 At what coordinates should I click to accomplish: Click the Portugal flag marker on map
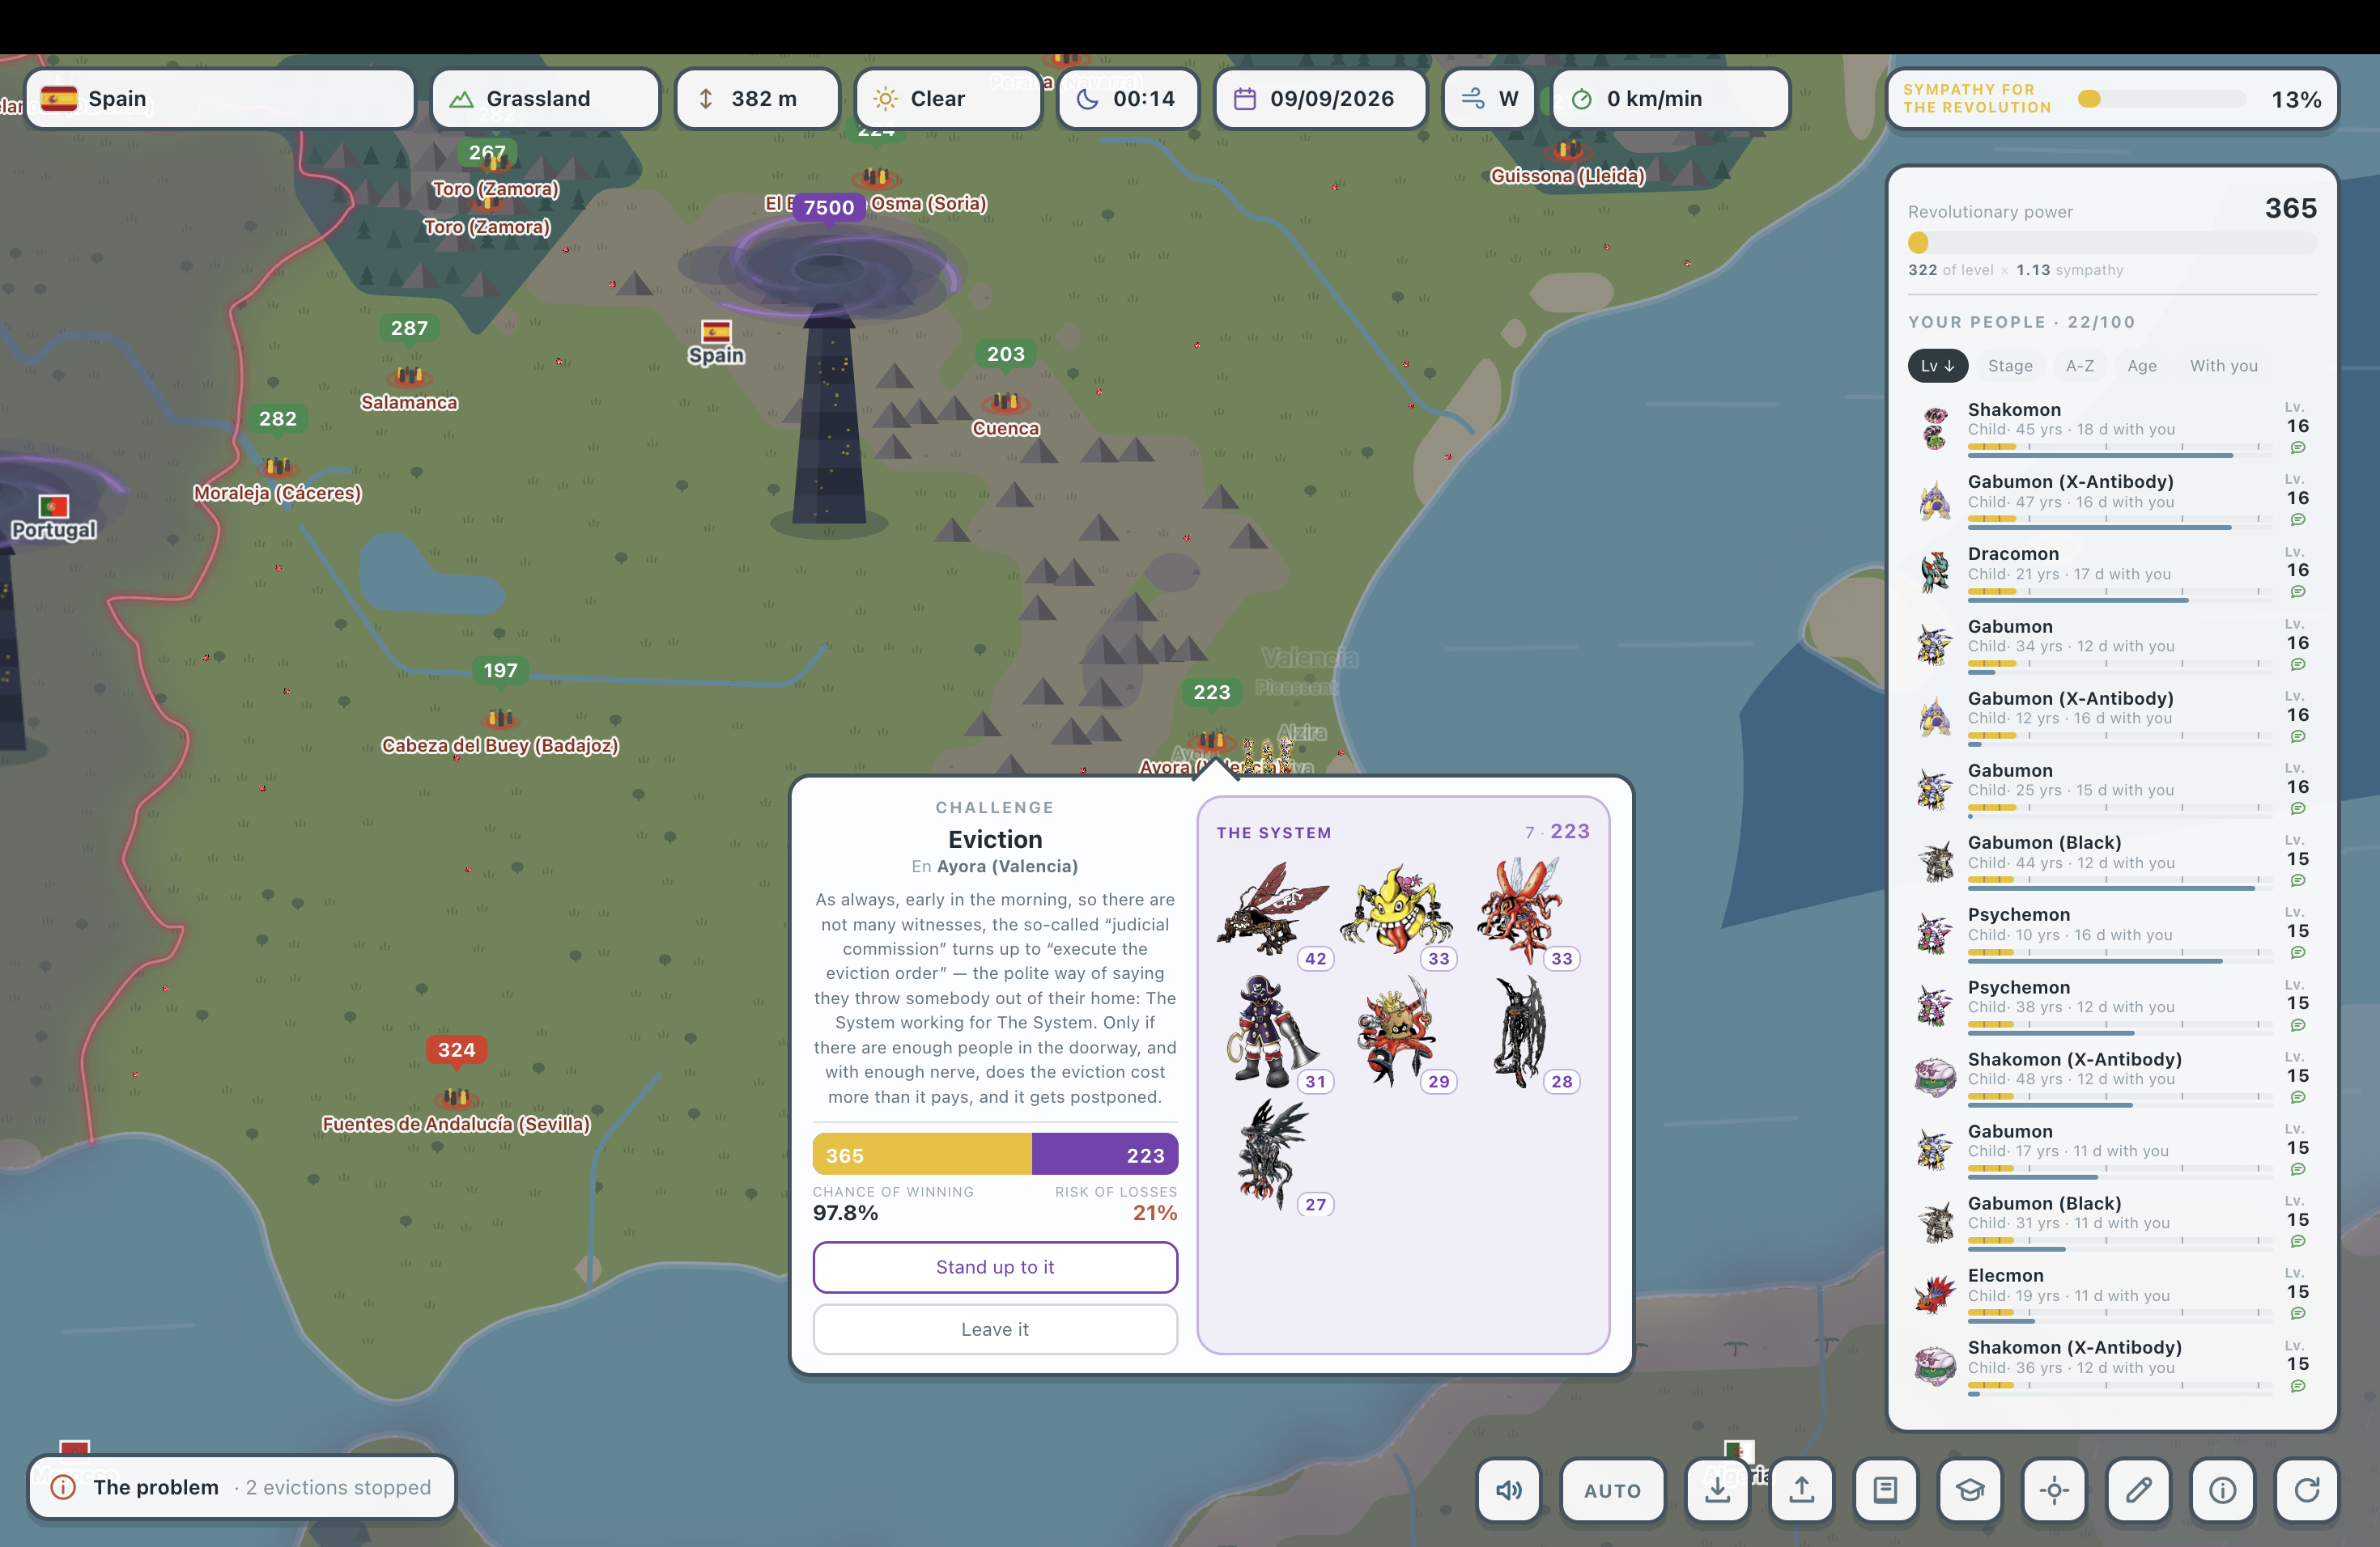[53, 506]
